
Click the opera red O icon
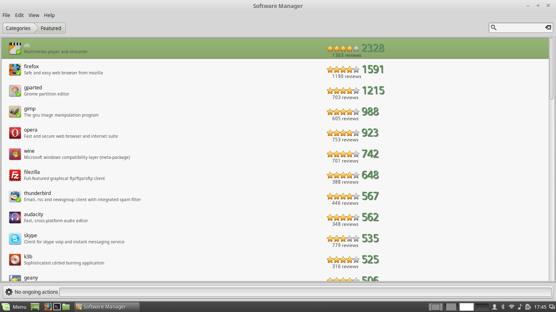pos(15,133)
